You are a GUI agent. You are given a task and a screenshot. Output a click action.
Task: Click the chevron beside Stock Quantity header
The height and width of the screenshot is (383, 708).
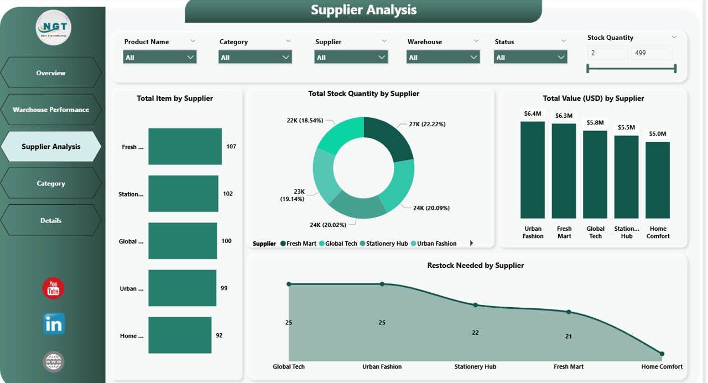click(674, 37)
